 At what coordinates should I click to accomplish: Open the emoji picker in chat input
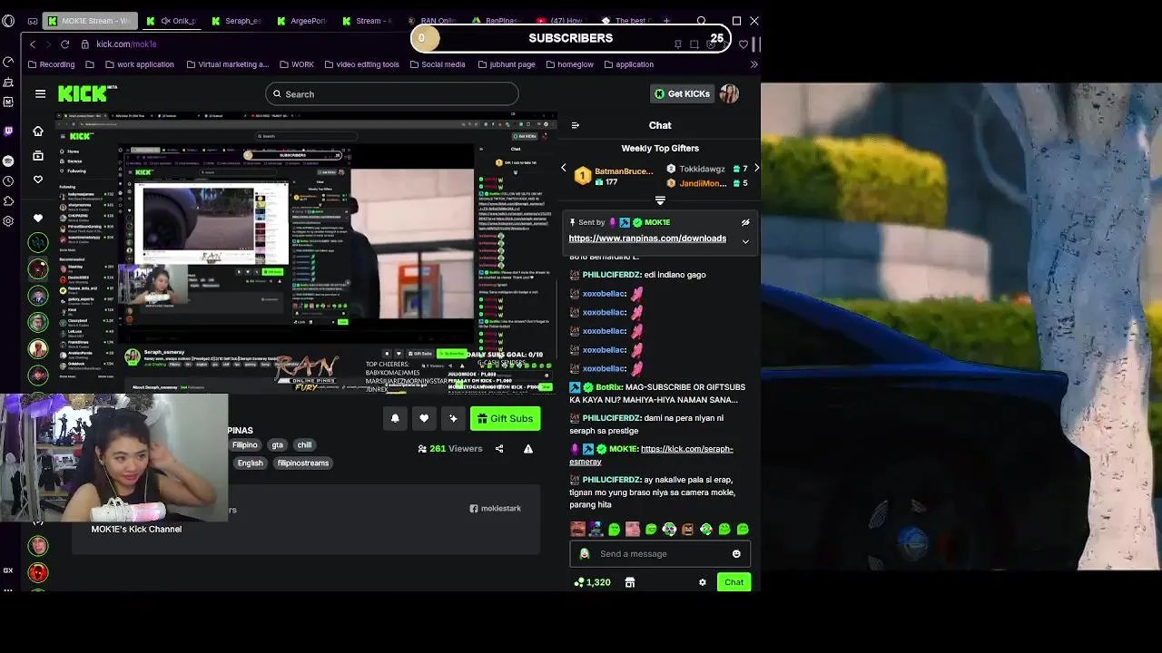tap(736, 554)
